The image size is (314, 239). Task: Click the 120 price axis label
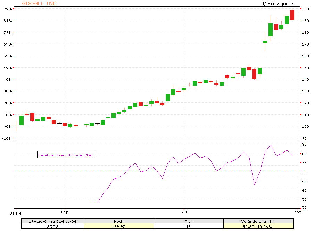pos(305,103)
